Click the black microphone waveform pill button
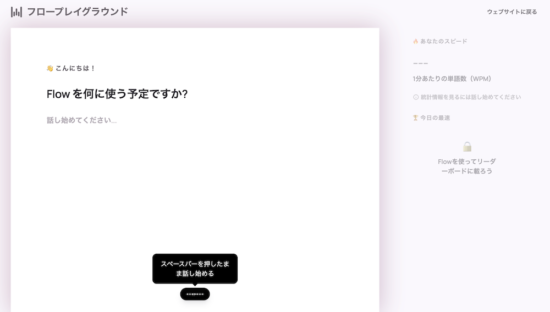 pos(195,294)
